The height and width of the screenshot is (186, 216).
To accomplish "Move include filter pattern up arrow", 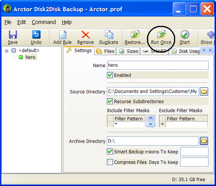I will (x=151, y=118).
